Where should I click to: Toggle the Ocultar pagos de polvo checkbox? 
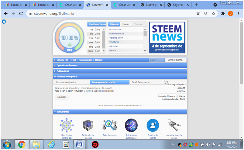pyautogui.click(x=167, y=82)
